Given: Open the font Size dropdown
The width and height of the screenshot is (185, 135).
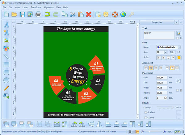Looking at the screenshot, I should point(166,52).
